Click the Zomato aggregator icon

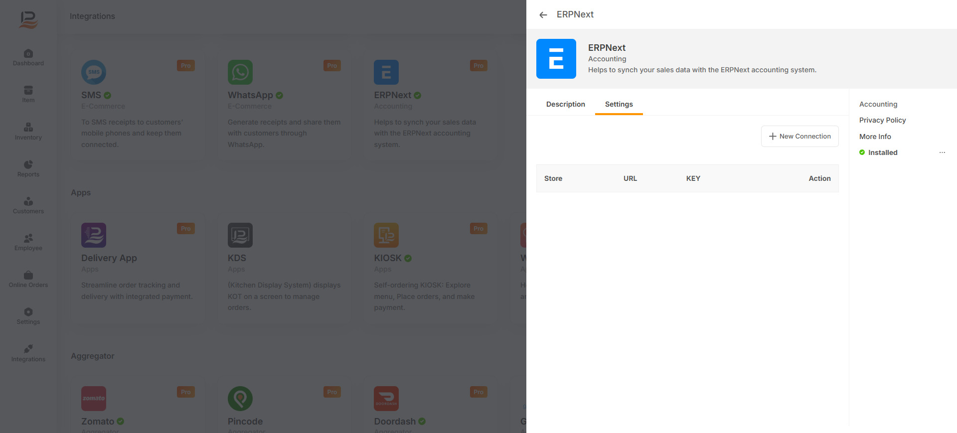pyautogui.click(x=94, y=399)
